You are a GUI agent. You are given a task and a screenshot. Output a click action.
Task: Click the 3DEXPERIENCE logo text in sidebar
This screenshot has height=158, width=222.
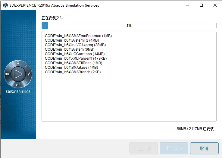click(18, 92)
